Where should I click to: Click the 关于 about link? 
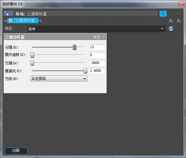pos(97,37)
